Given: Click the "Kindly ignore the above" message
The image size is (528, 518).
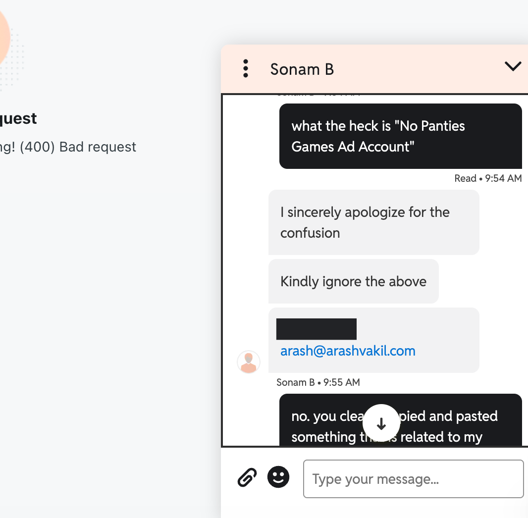Looking at the screenshot, I should [353, 281].
